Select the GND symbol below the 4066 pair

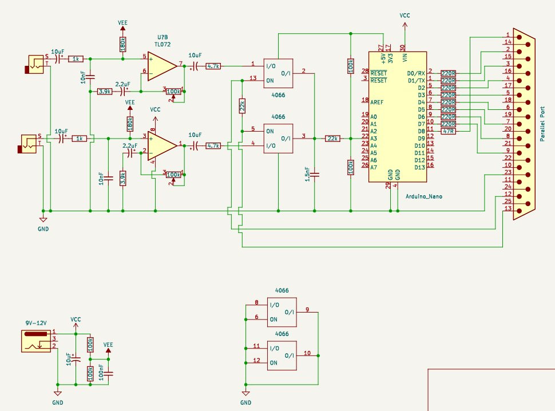tap(246, 394)
